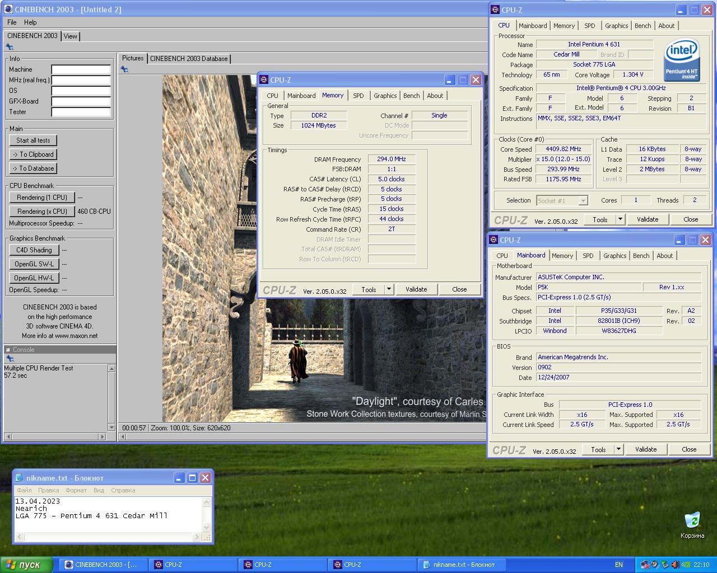
Task: Open Tools dropdown arrow in Mainboard CPU-Z window
Action: pos(618,449)
